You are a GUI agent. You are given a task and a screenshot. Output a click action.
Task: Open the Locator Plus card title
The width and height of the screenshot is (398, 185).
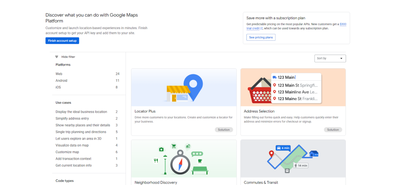145,111
